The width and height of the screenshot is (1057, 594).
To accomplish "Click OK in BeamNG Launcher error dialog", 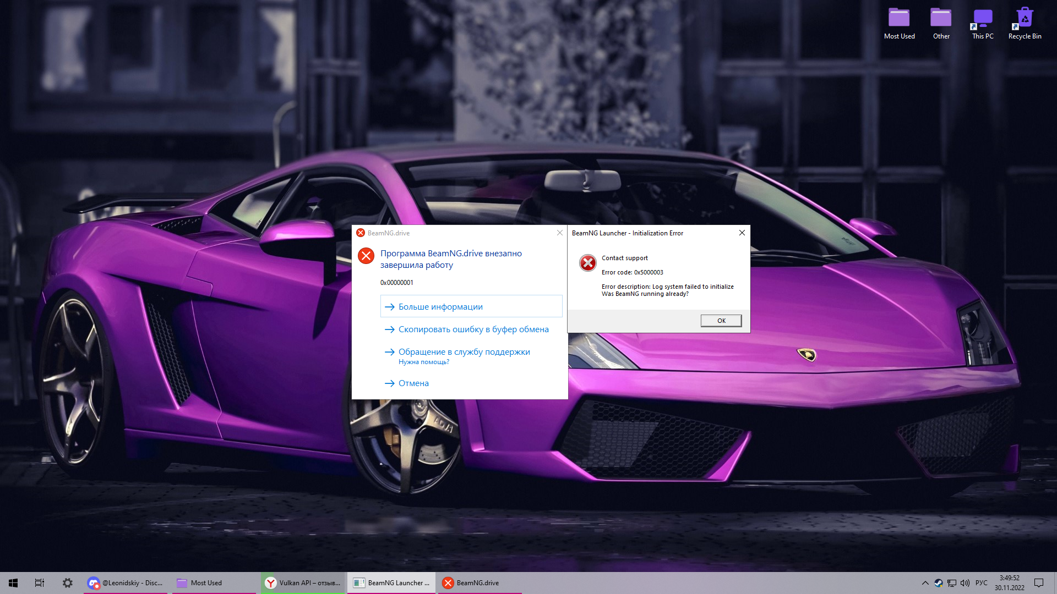I will coord(721,321).
